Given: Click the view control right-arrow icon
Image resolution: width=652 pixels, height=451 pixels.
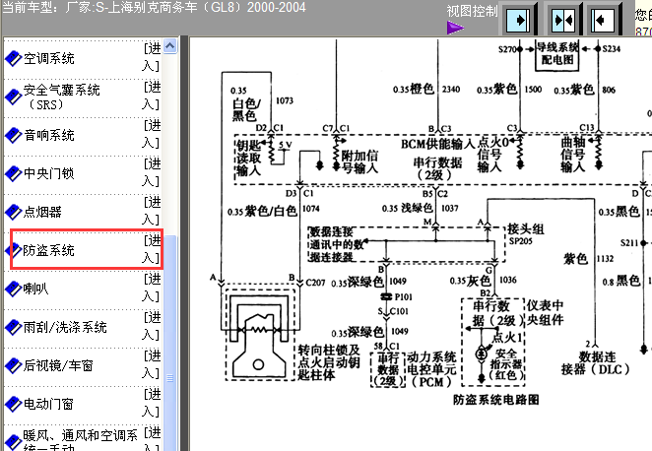Looking at the screenshot, I should [x=518, y=20].
